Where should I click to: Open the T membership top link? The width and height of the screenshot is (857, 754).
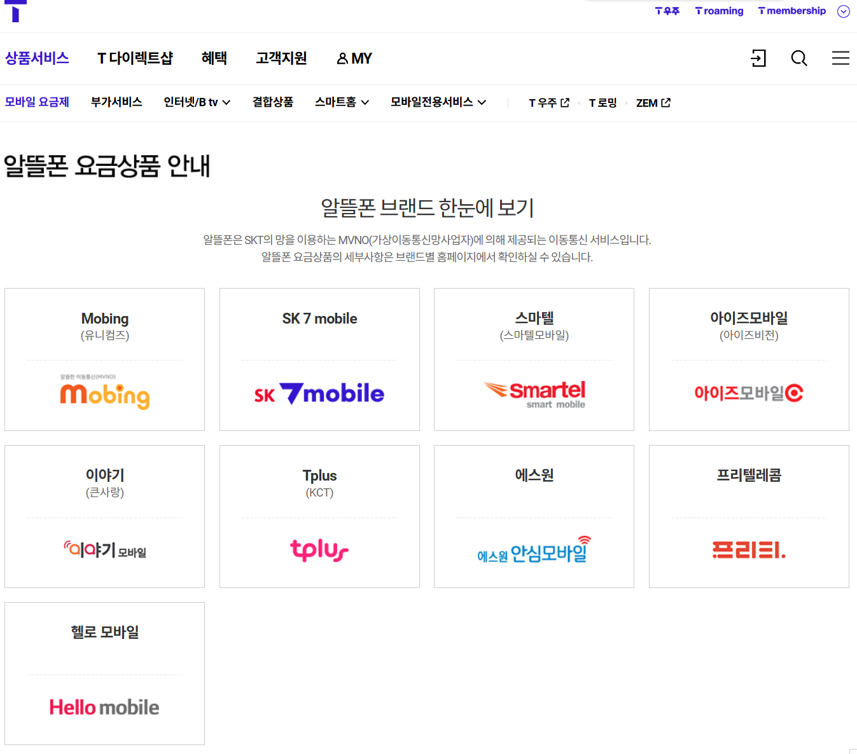coord(792,11)
